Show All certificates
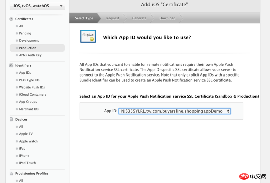 tap(21, 26)
